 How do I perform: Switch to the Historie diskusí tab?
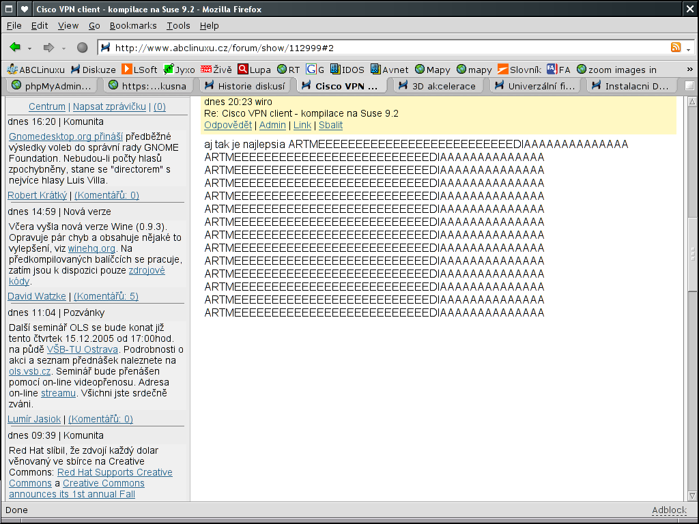[x=245, y=86]
